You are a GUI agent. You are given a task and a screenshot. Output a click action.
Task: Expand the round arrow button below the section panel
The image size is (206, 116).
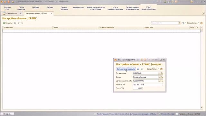pyautogui.click(x=203, y=14)
